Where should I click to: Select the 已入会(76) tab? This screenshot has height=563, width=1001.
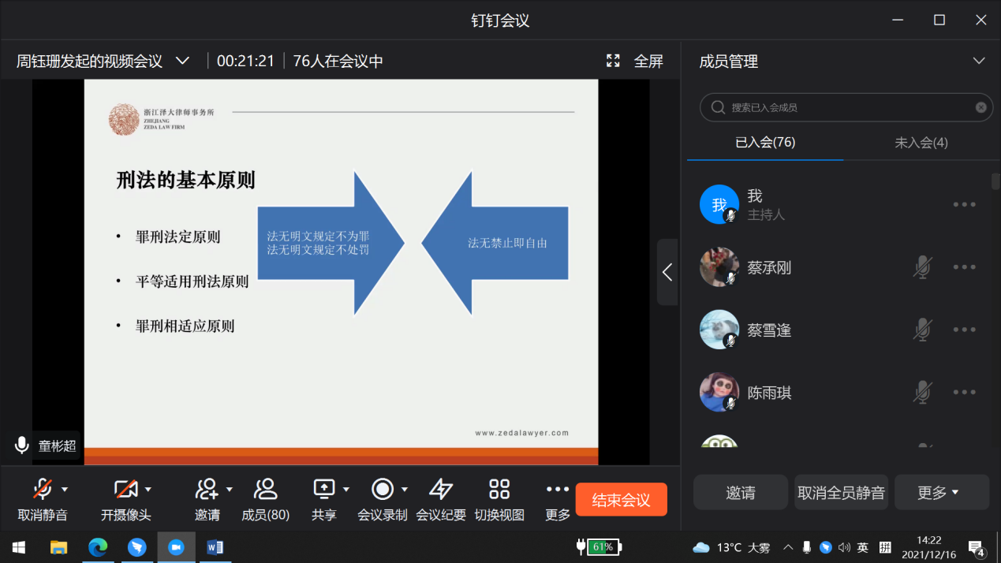[x=764, y=143]
